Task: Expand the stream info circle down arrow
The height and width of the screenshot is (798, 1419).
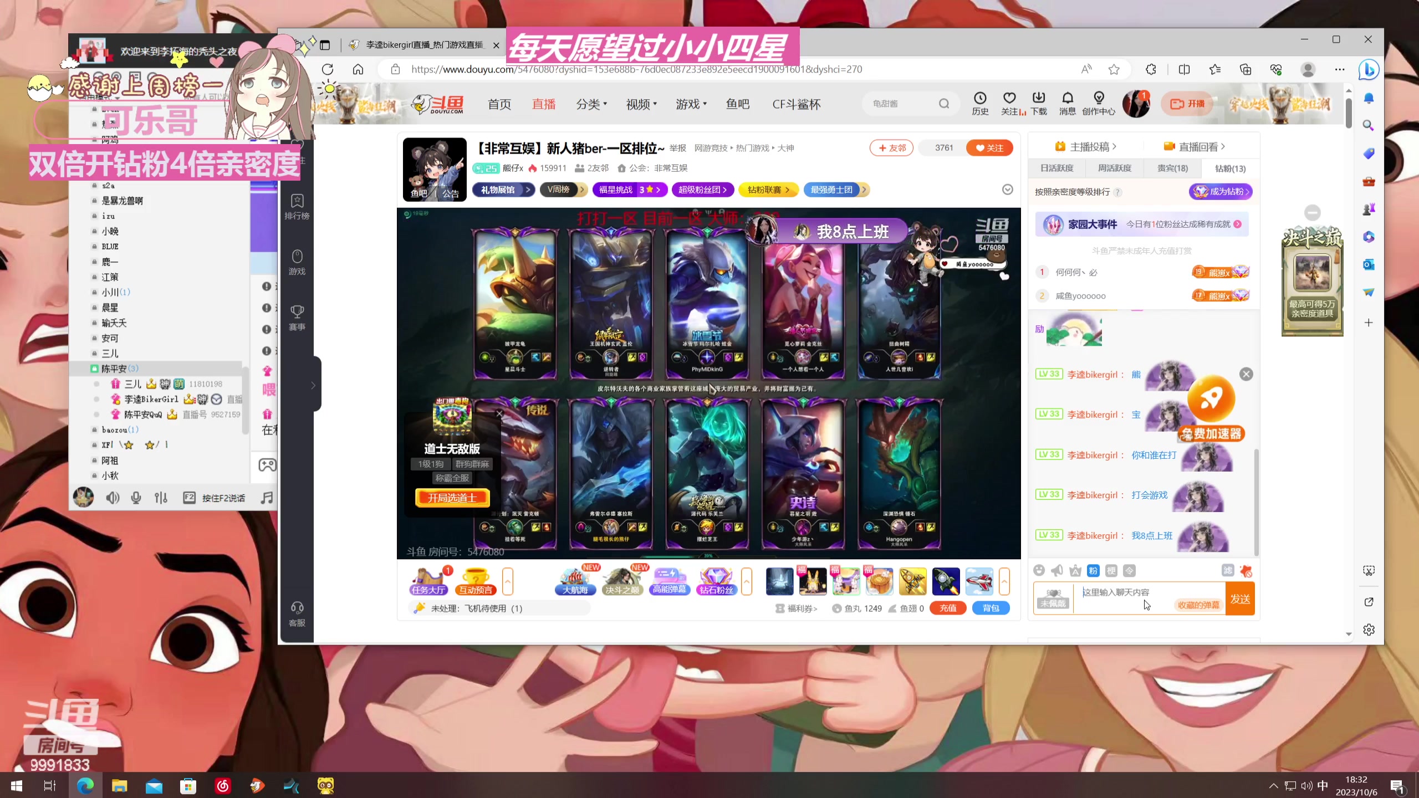Action: tap(1008, 190)
